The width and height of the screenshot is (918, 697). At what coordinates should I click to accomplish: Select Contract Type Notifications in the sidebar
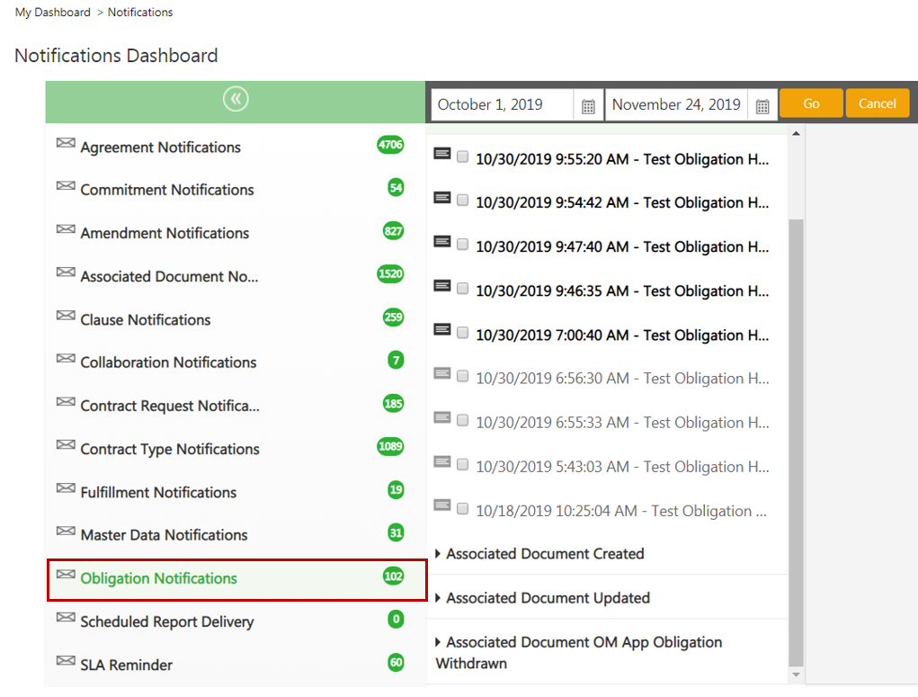point(170,450)
